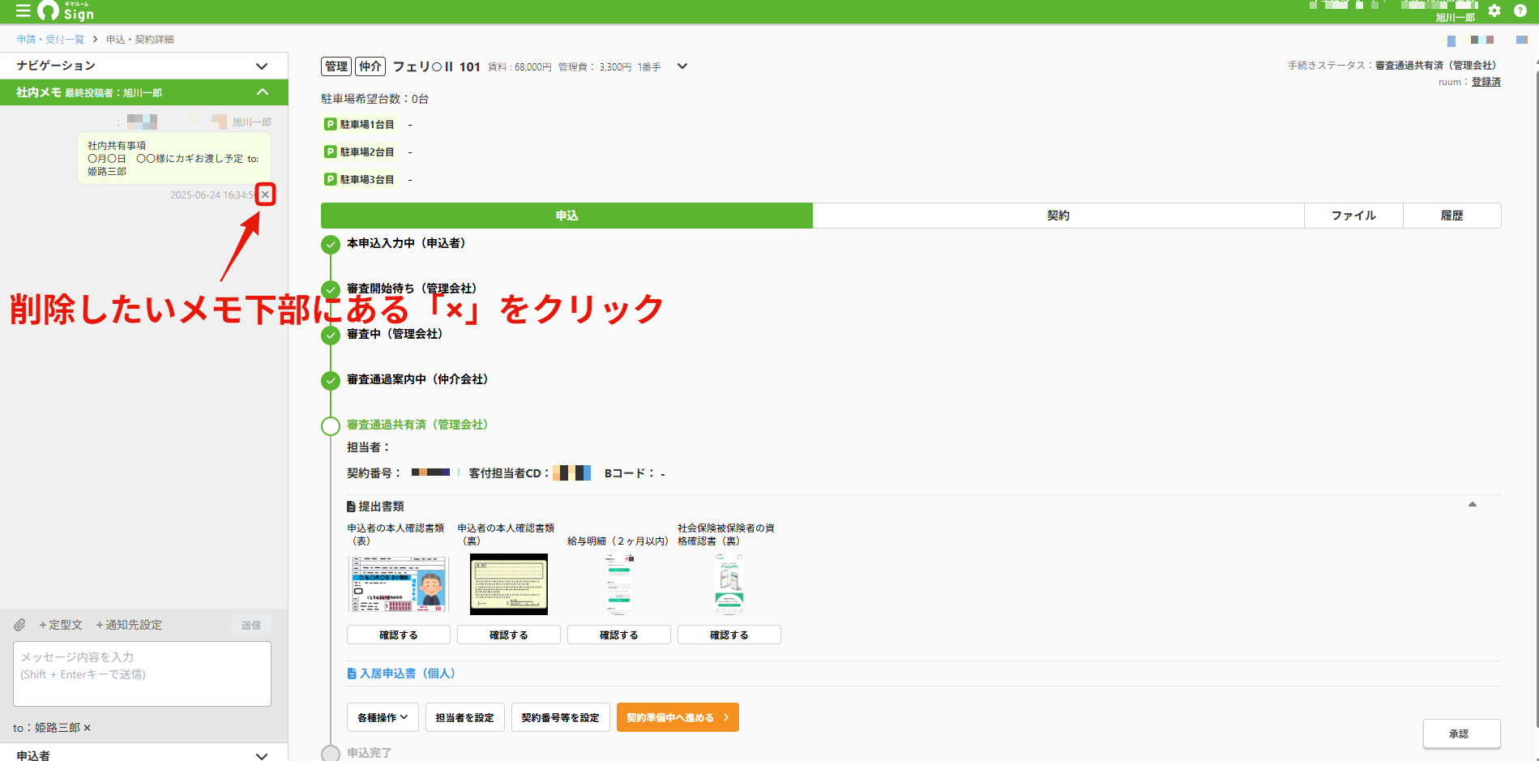Expand property details chevron next to 1番手
This screenshot has height=761, width=1539.
(x=682, y=66)
